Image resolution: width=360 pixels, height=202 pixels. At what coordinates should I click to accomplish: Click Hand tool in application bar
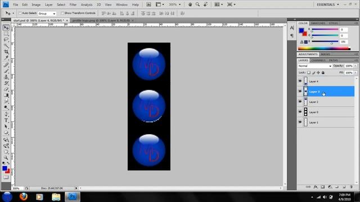(190, 4)
